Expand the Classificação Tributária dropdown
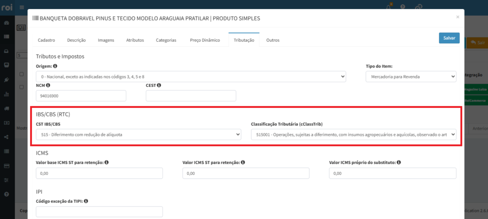The width and height of the screenshot is (488, 219). [x=353, y=135]
